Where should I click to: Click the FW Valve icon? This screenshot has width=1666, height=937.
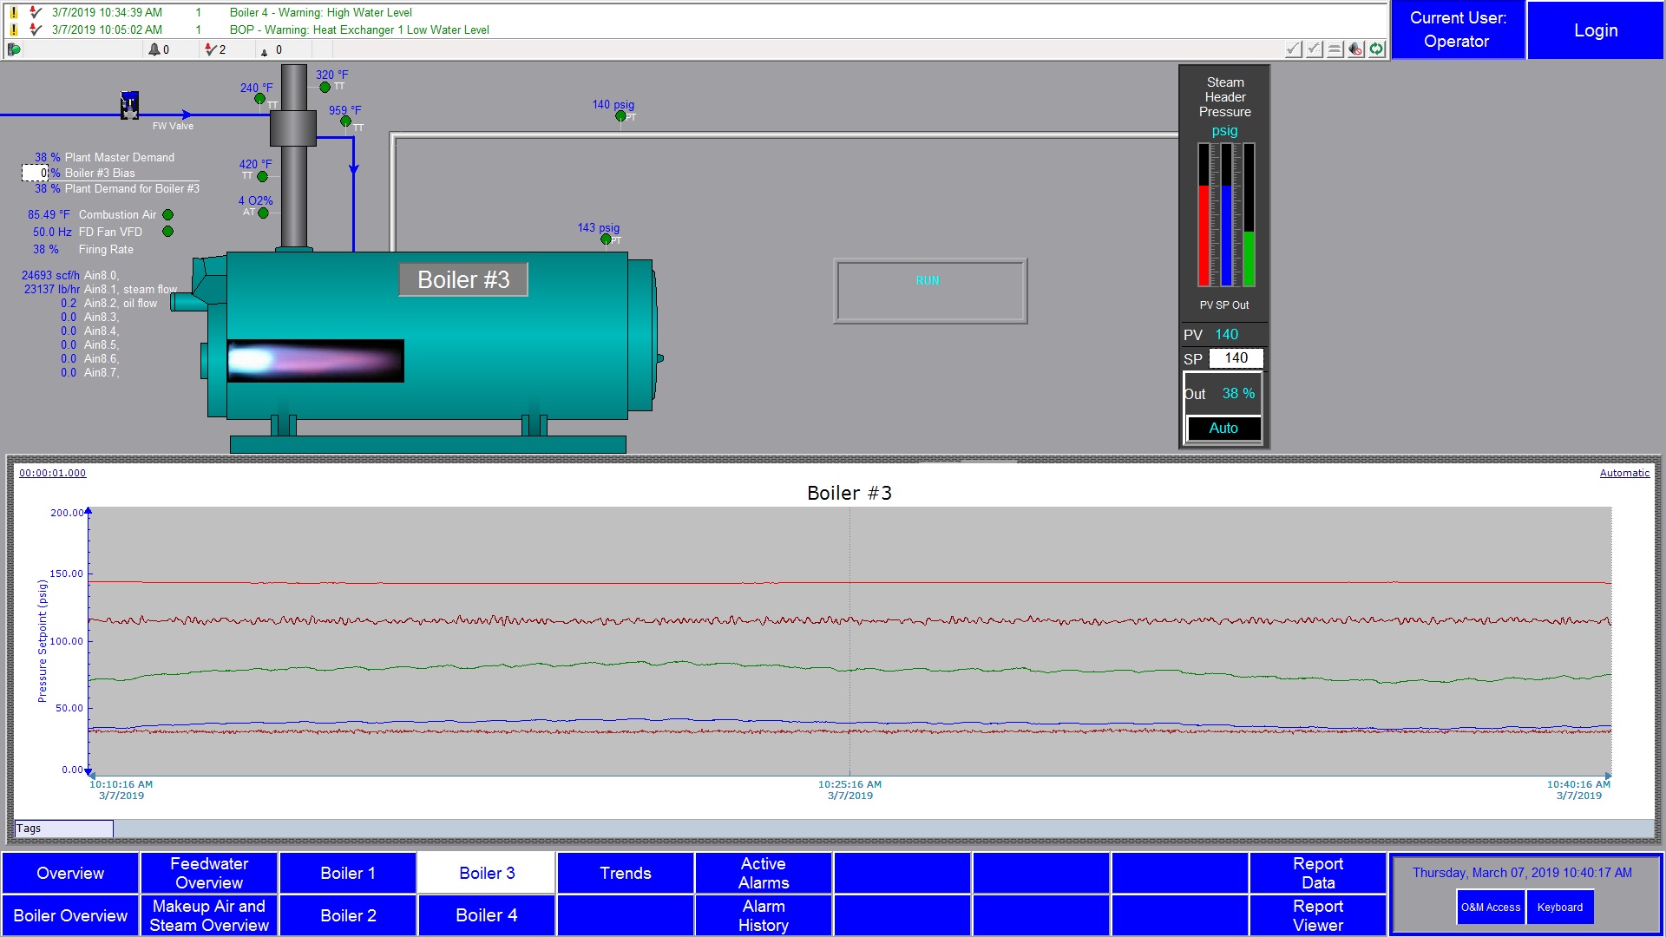point(129,105)
